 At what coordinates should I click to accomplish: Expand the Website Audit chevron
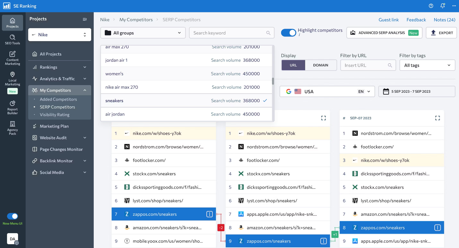pos(85,138)
